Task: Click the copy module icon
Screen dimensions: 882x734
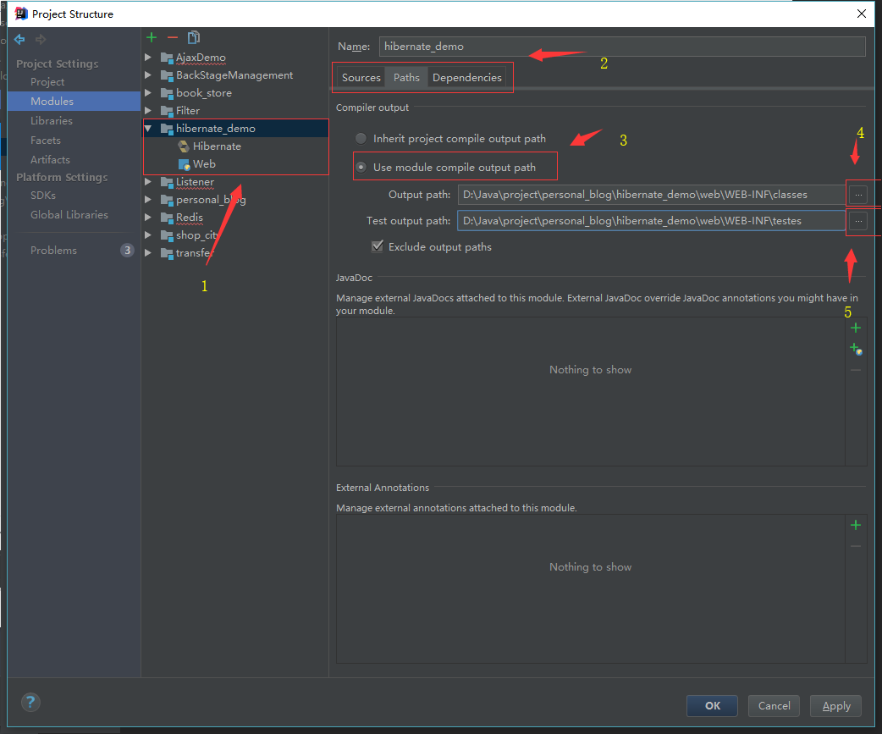Action: pyautogui.click(x=194, y=37)
